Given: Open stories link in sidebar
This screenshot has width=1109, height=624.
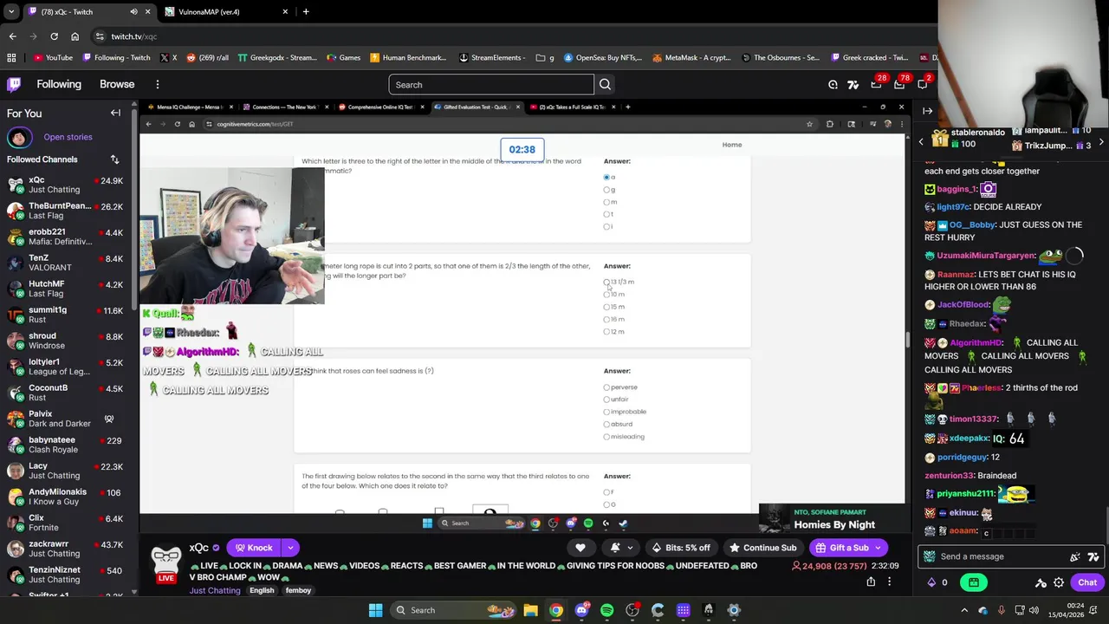Looking at the screenshot, I should [68, 137].
